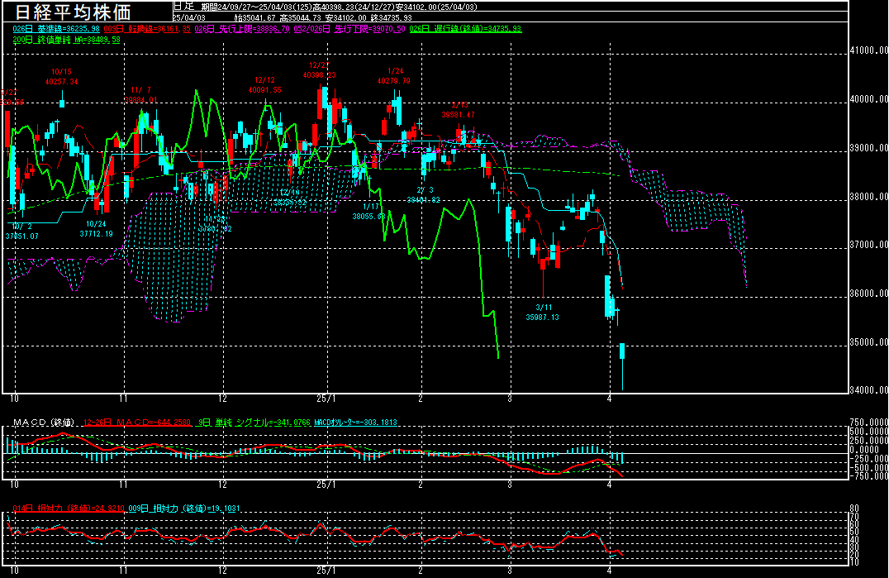Click the 10/15 40257.34 high annotation

[61, 77]
